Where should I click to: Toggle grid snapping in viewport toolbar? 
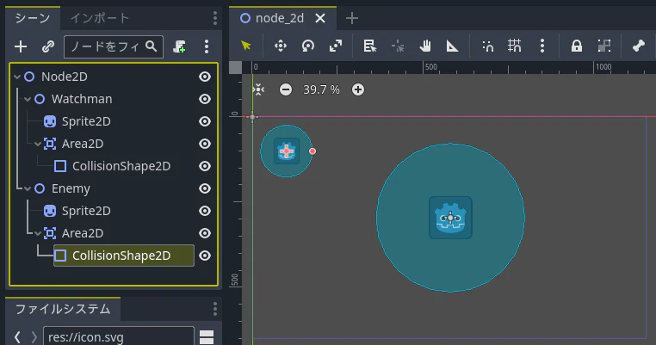click(515, 46)
